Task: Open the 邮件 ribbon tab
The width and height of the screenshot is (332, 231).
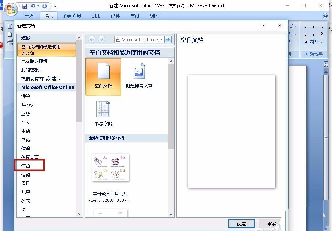Action: (x=115, y=16)
